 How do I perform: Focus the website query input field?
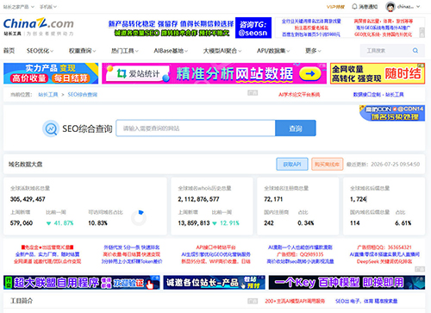click(196, 128)
